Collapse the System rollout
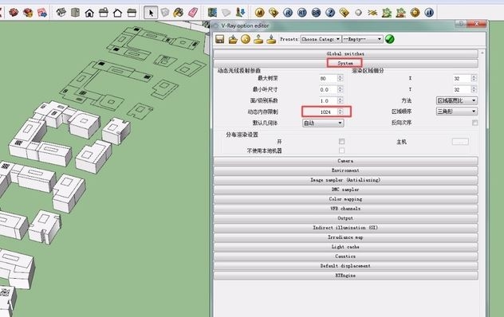 coord(345,63)
